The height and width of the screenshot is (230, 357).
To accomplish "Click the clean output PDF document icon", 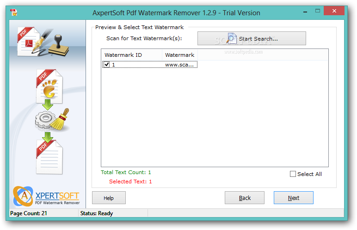I will (x=49, y=157).
